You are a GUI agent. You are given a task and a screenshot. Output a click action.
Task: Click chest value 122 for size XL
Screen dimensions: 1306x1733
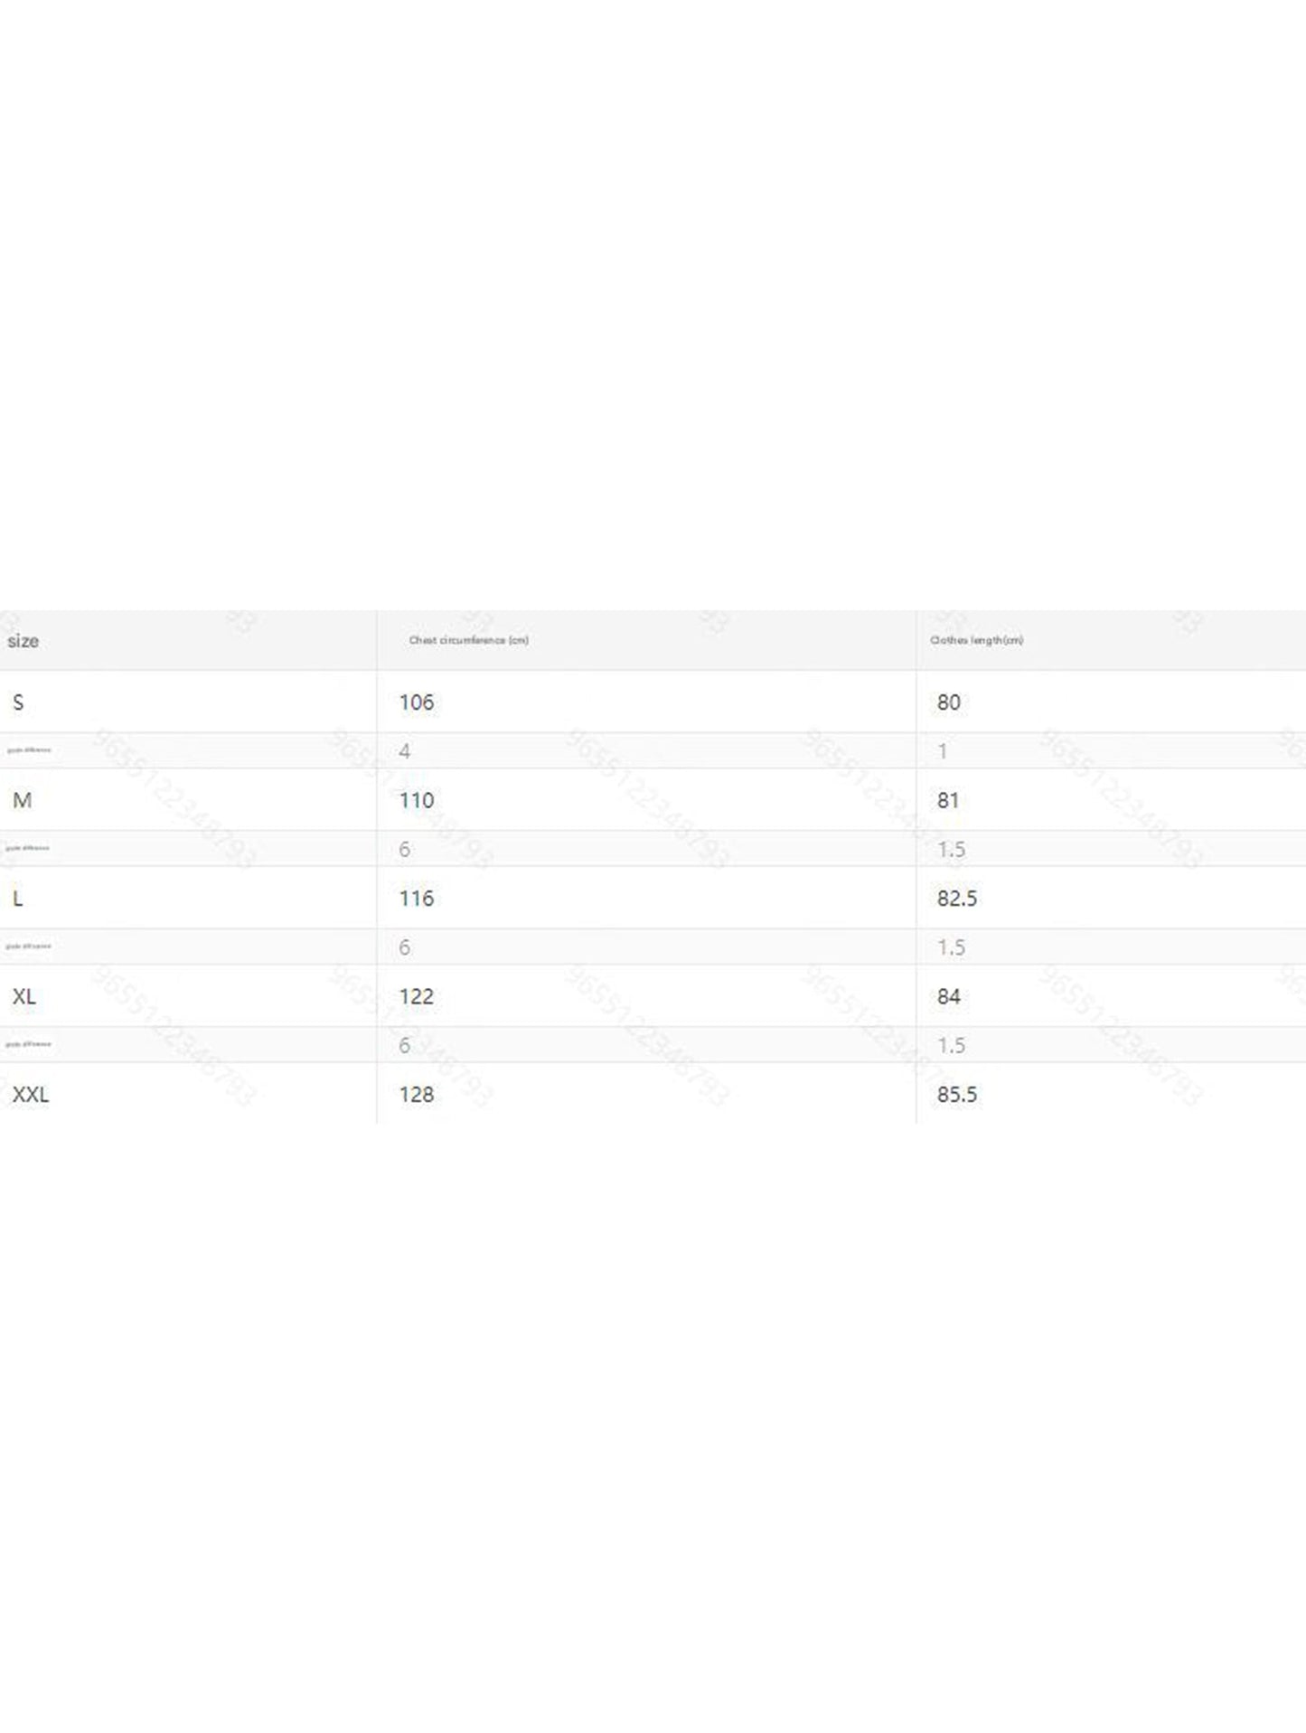coord(417,996)
